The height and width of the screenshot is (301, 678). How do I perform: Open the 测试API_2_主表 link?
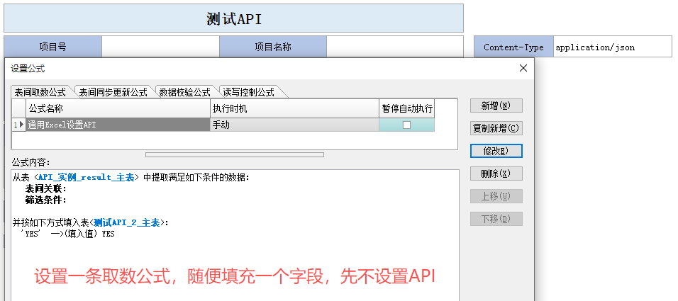click(128, 222)
